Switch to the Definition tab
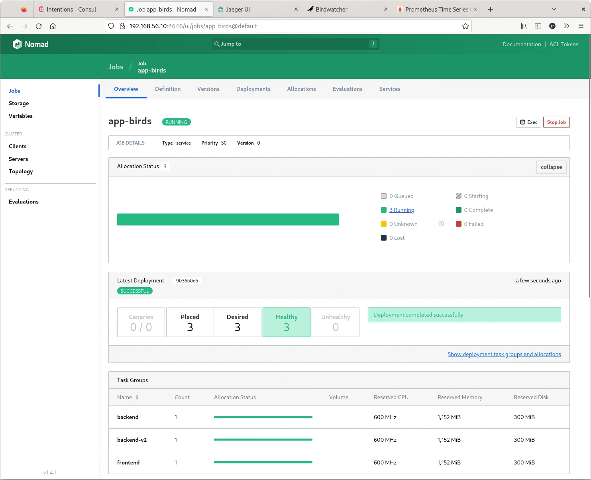The image size is (591, 480). (x=167, y=89)
